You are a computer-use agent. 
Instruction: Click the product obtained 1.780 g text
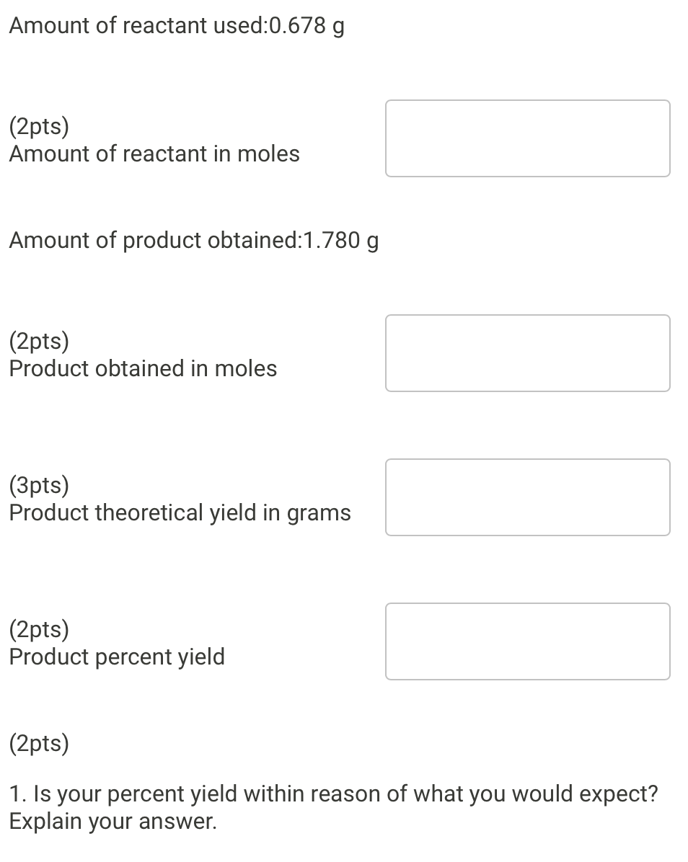(x=193, y=240)
